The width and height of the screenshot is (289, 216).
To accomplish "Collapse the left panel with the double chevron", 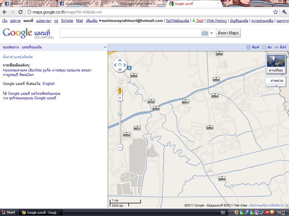I will pyautogui.click(x=105, y=47).
